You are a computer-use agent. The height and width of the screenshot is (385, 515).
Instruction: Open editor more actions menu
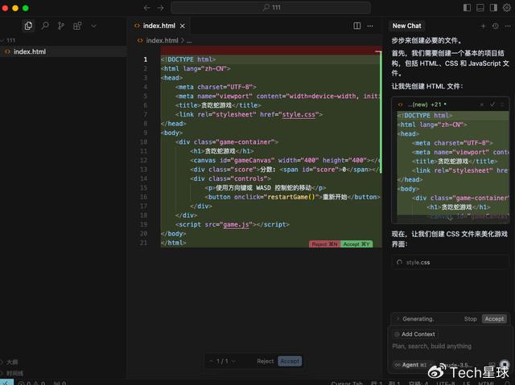(x=370, y=26)
